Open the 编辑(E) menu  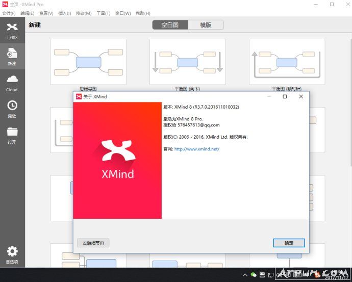27,13
